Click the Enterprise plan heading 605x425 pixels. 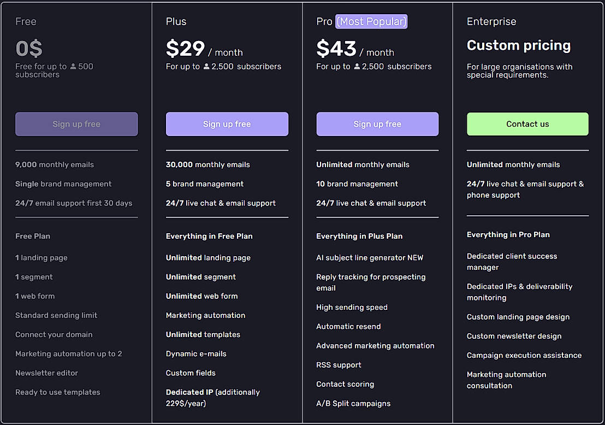pos(491,22)
